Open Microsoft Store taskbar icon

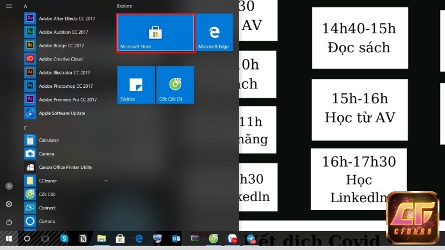(120, 239)
